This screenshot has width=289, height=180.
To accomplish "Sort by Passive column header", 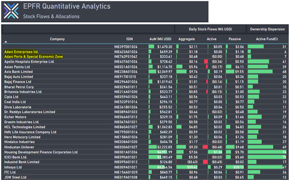I will click(235, 39).
